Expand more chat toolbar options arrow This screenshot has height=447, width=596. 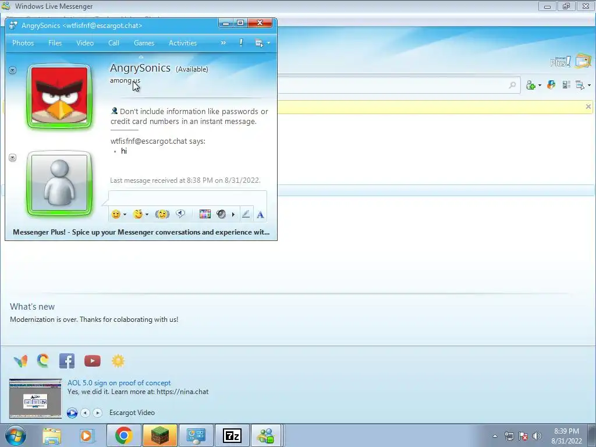[x=233, y=215]
